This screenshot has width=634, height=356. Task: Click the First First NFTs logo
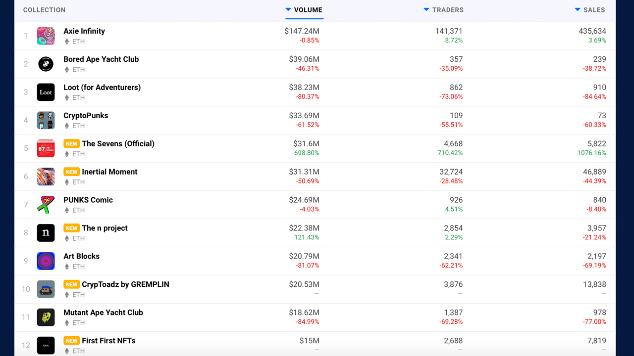pyautogui.click(x=46, y=346)
